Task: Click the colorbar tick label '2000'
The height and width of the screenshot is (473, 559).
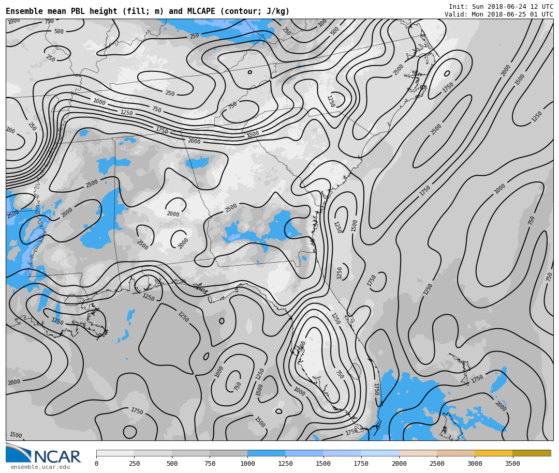Action: click(399, 463)
